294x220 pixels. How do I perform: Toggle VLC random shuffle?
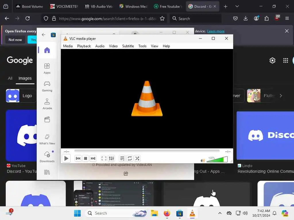tap(137, 158)
